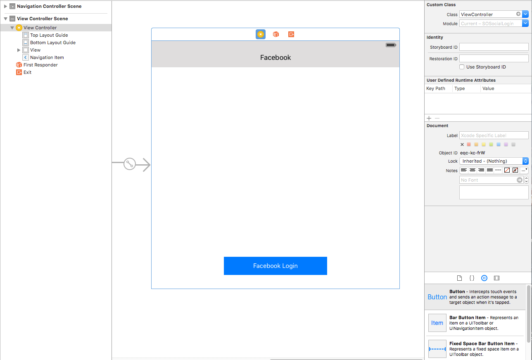
Task: Show the Object library
Action: coord(484,278)
